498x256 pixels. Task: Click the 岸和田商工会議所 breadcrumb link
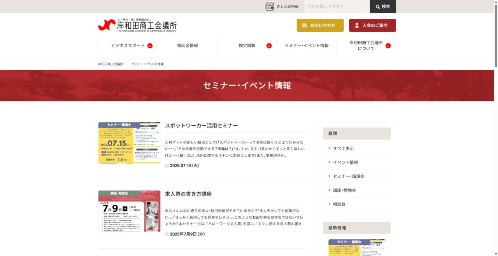[x=110, y=64]
